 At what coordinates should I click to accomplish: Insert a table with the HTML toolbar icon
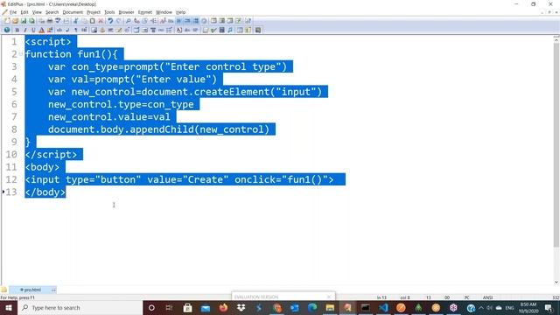pos(136,30)
